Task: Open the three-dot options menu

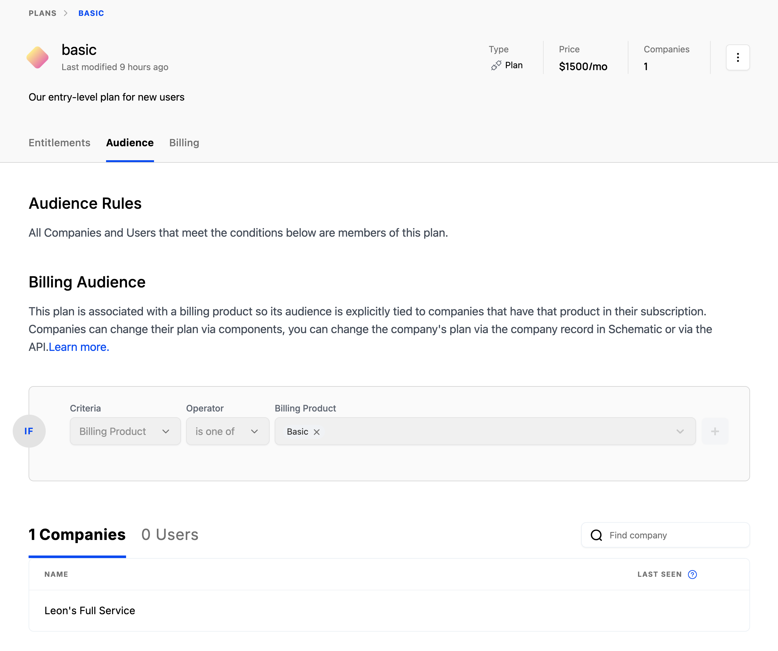Action: point(737,57)
